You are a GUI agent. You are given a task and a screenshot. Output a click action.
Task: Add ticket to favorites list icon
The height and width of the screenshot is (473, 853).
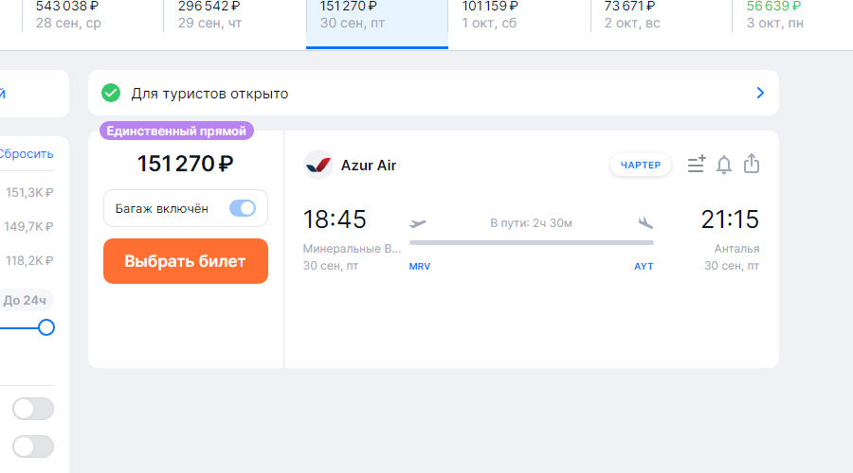pyautogui.click(x=697, y=165)
